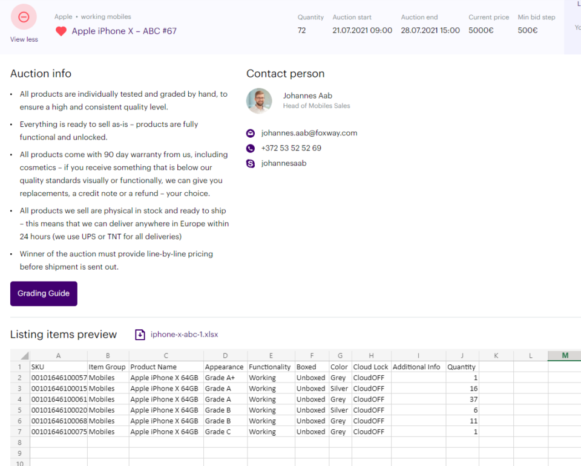Screen dimensions: 581x466
Task: Select spreadsheet column E header
Action: tap(271, 356)
